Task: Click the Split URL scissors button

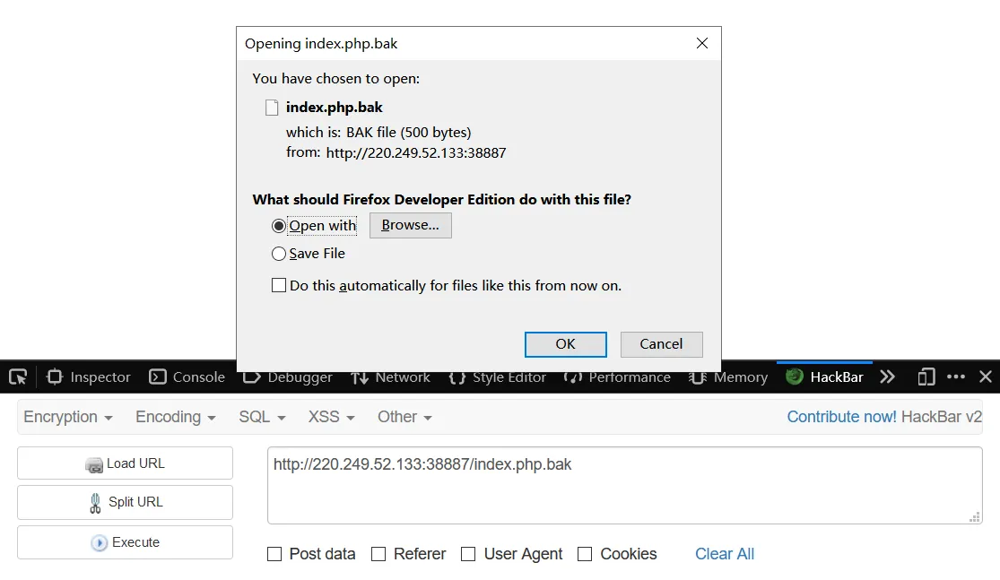Action: point(125,502)
